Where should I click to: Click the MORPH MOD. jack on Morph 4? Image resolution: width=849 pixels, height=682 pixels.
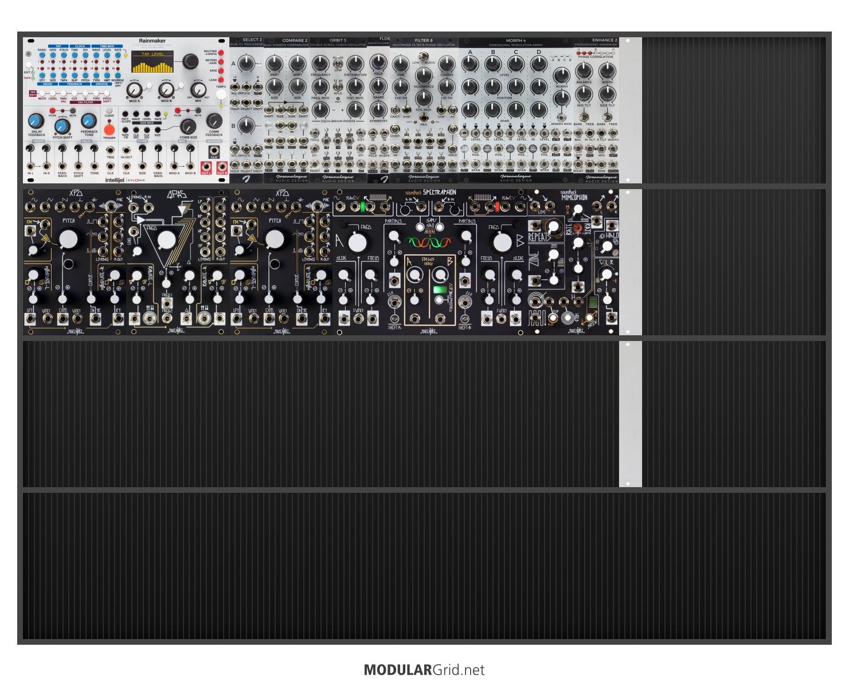click(x=562, y=117)
